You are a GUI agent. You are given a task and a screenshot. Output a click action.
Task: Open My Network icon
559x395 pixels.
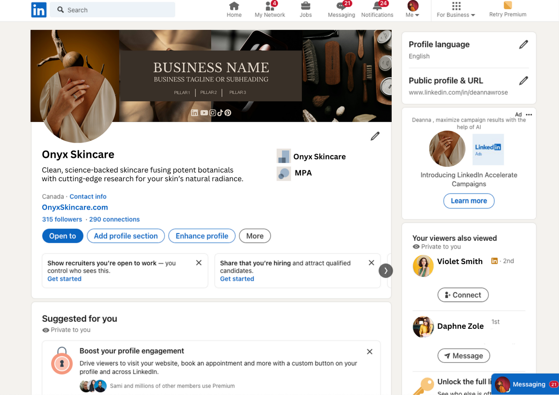point(270,6)
